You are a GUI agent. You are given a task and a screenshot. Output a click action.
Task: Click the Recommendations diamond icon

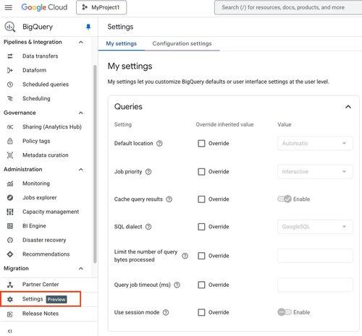click(10, 254)
